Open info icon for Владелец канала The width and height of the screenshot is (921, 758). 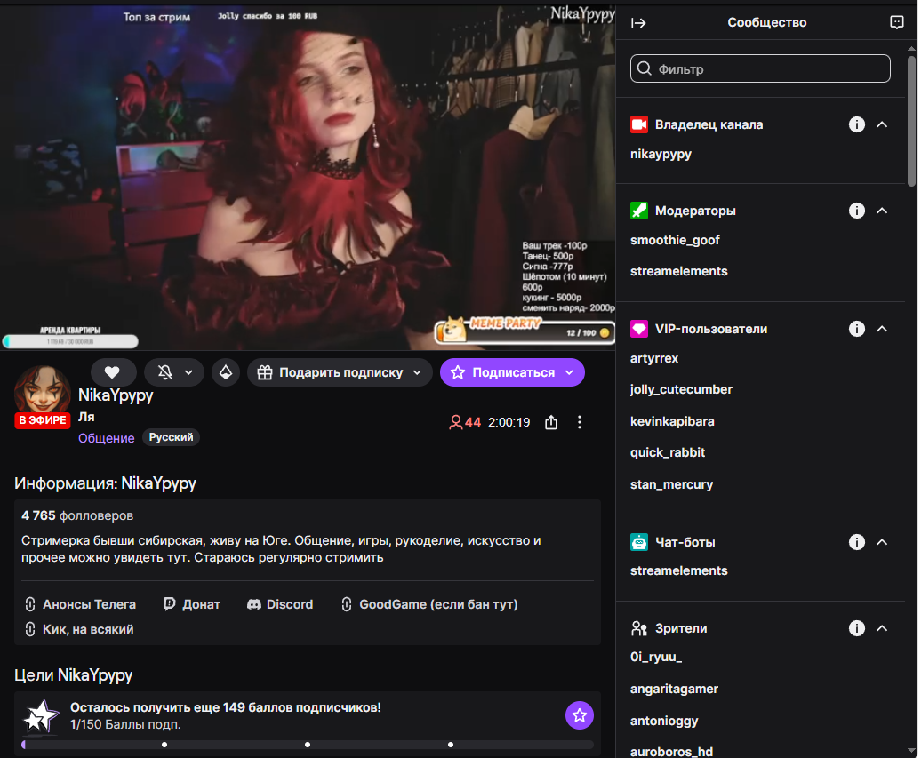[x=856, y=124]
